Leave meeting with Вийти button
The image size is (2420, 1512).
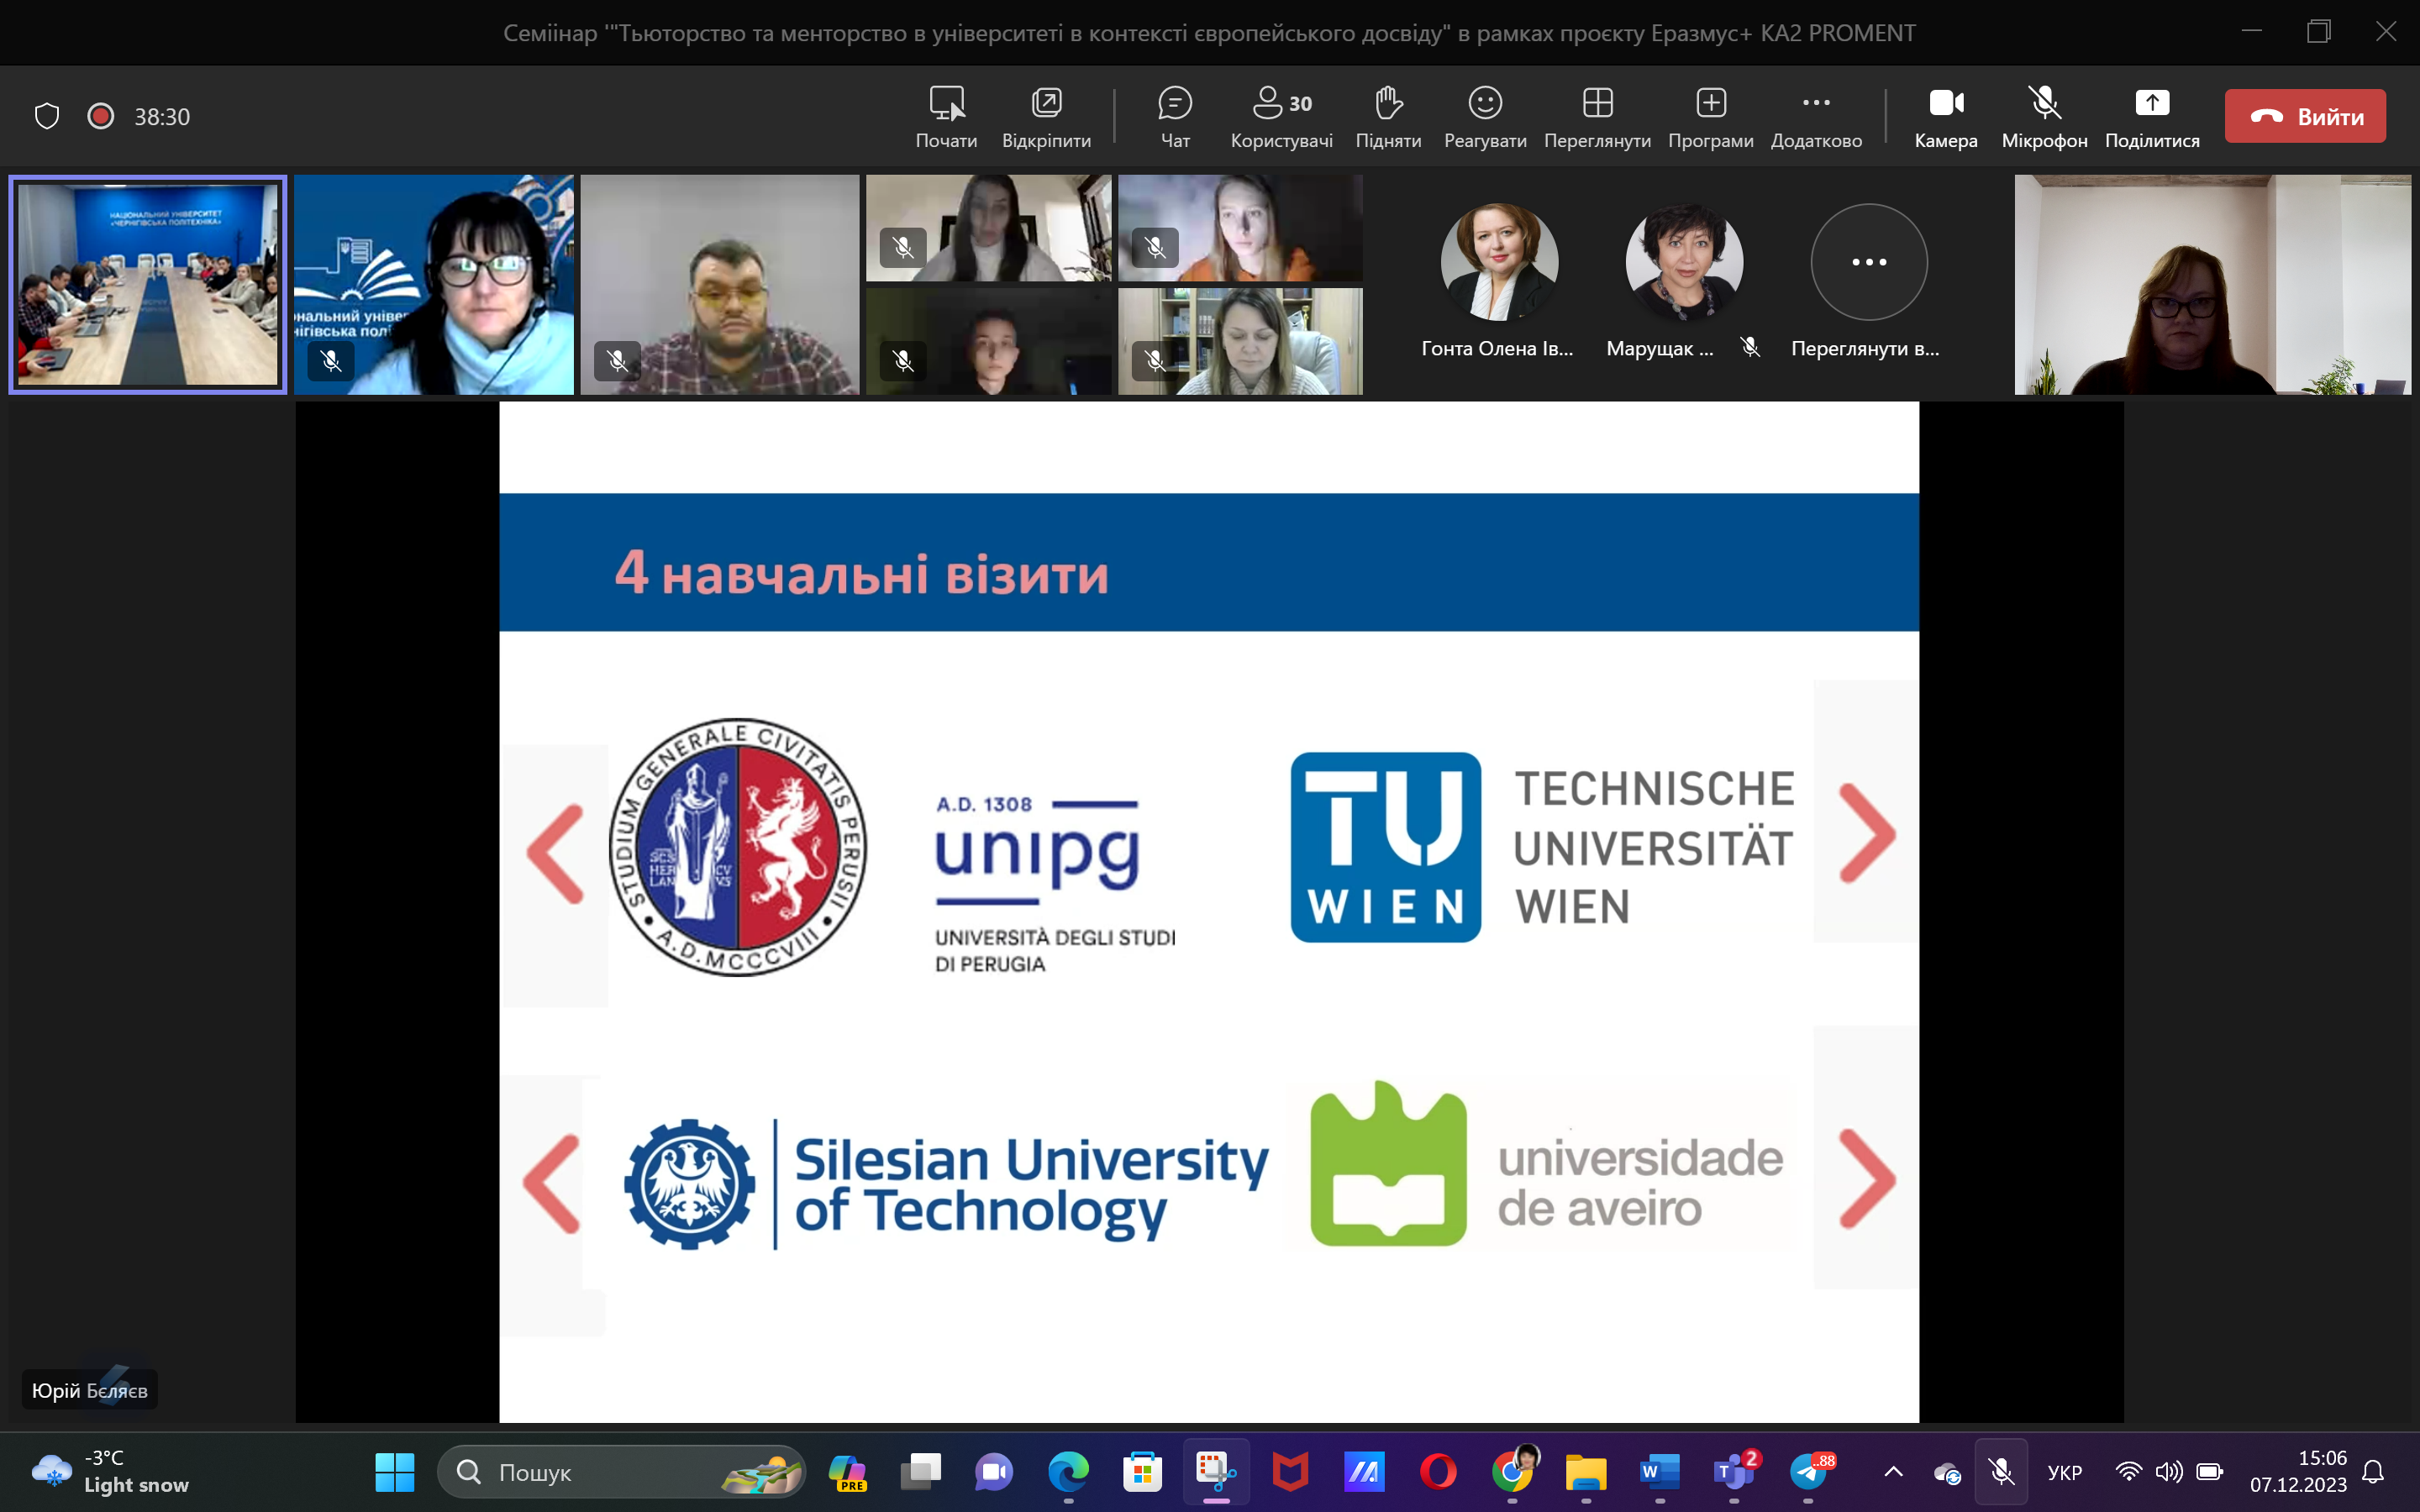pyautogui.click(x=2305, y=116)
